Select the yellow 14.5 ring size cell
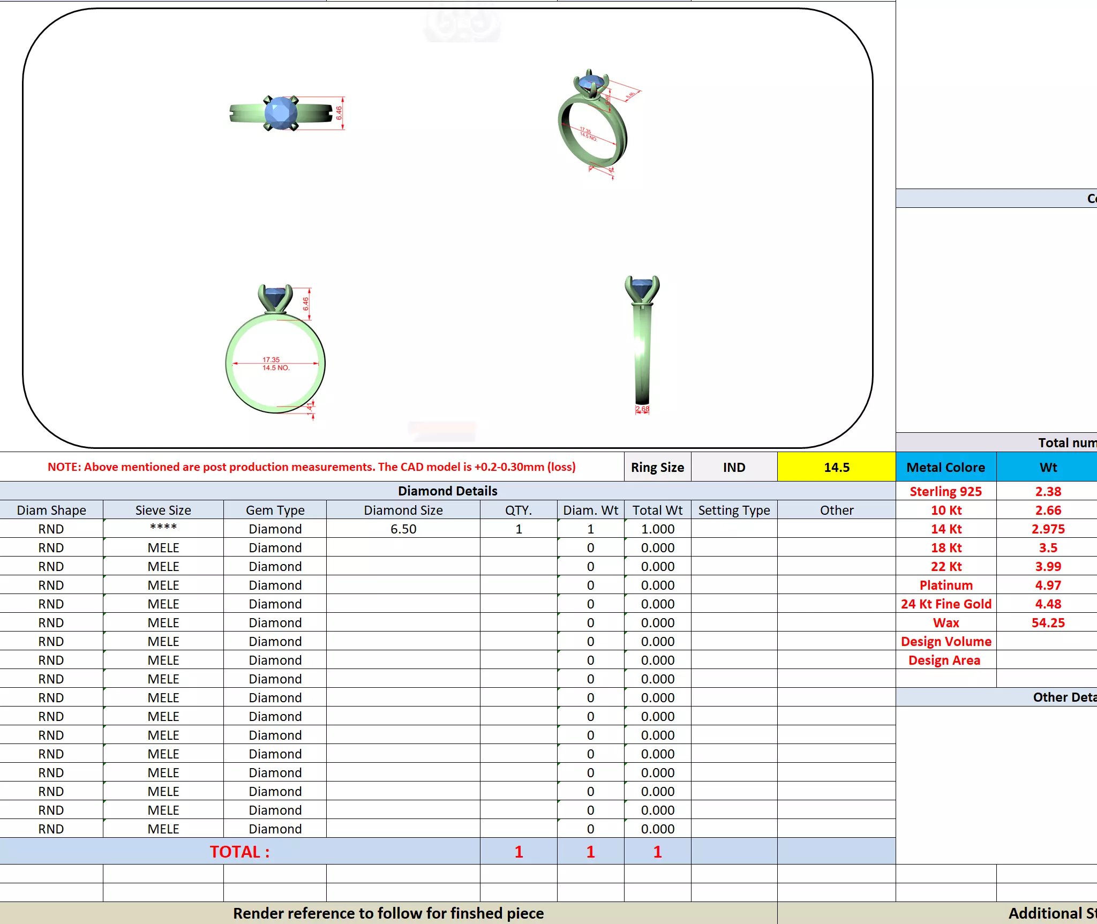 pos(836,467)
